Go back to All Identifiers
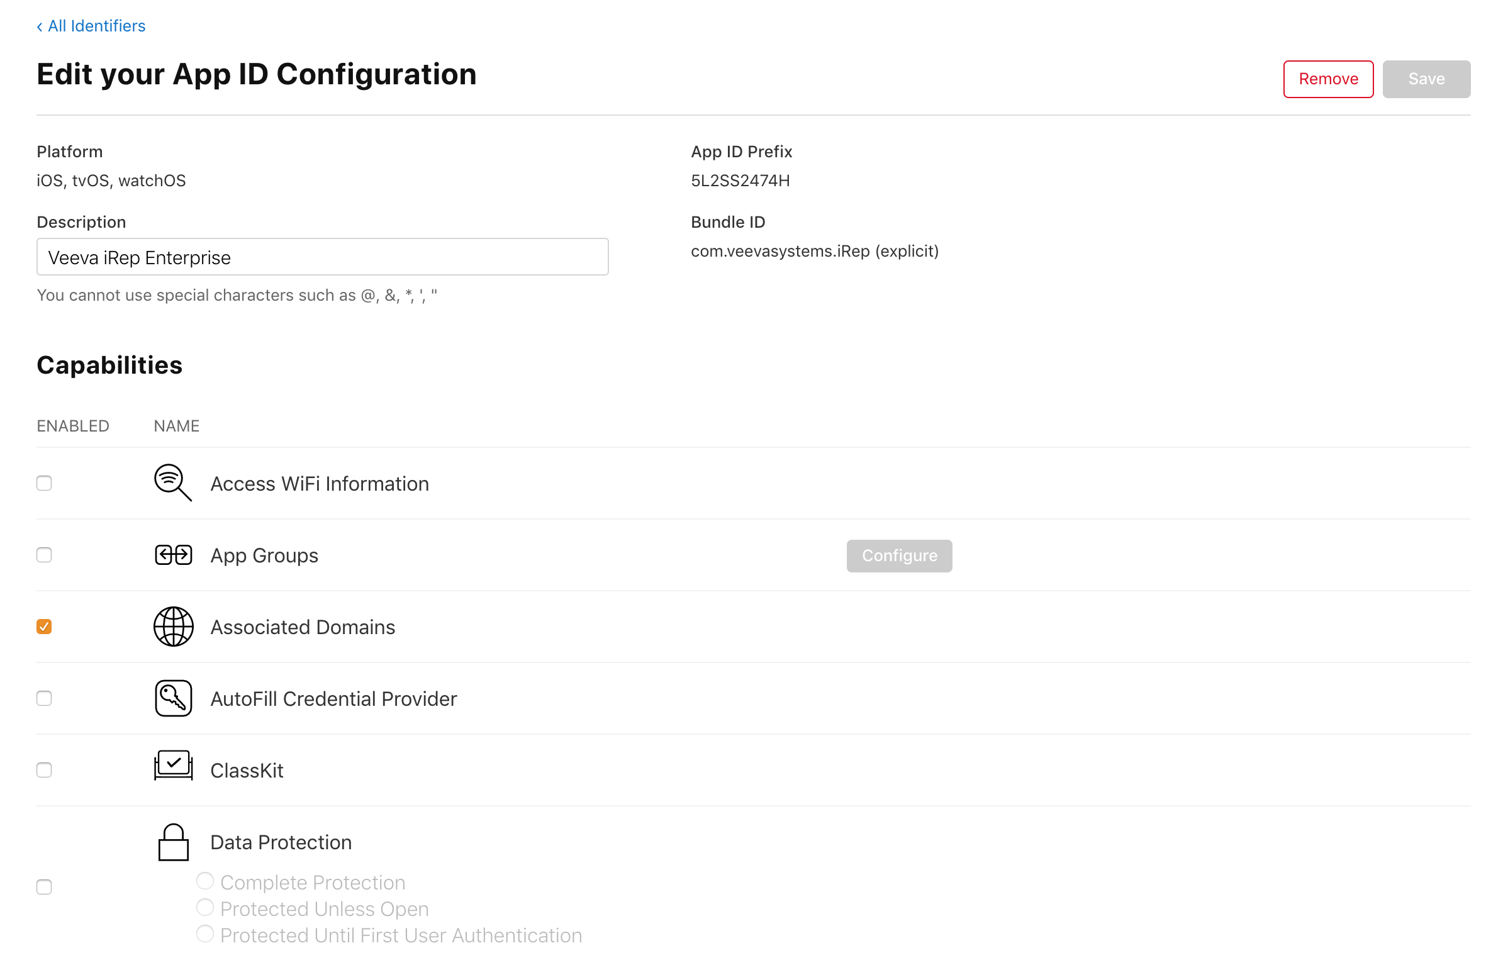 click(x=91, y=26)
